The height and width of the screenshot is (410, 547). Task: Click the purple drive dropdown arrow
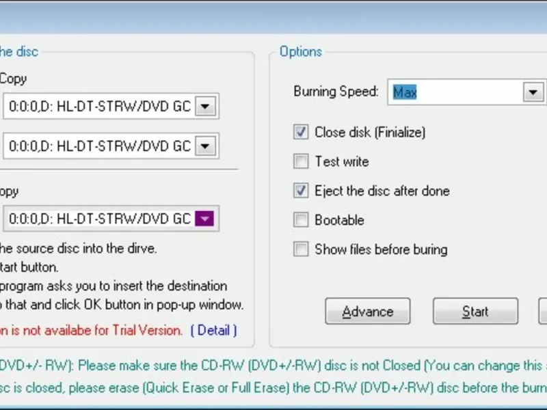point(206,219)
